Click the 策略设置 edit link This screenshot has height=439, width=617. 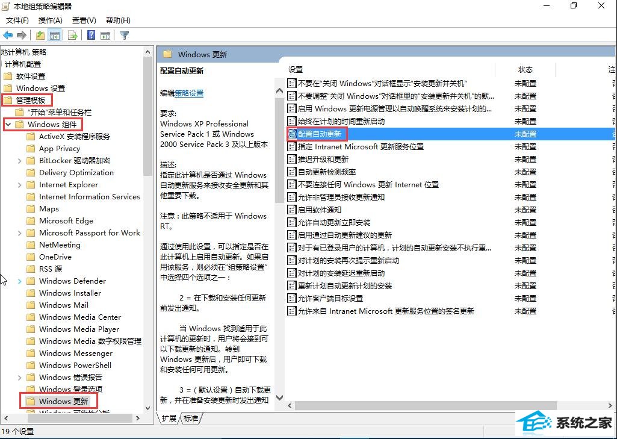coord(189,93)
